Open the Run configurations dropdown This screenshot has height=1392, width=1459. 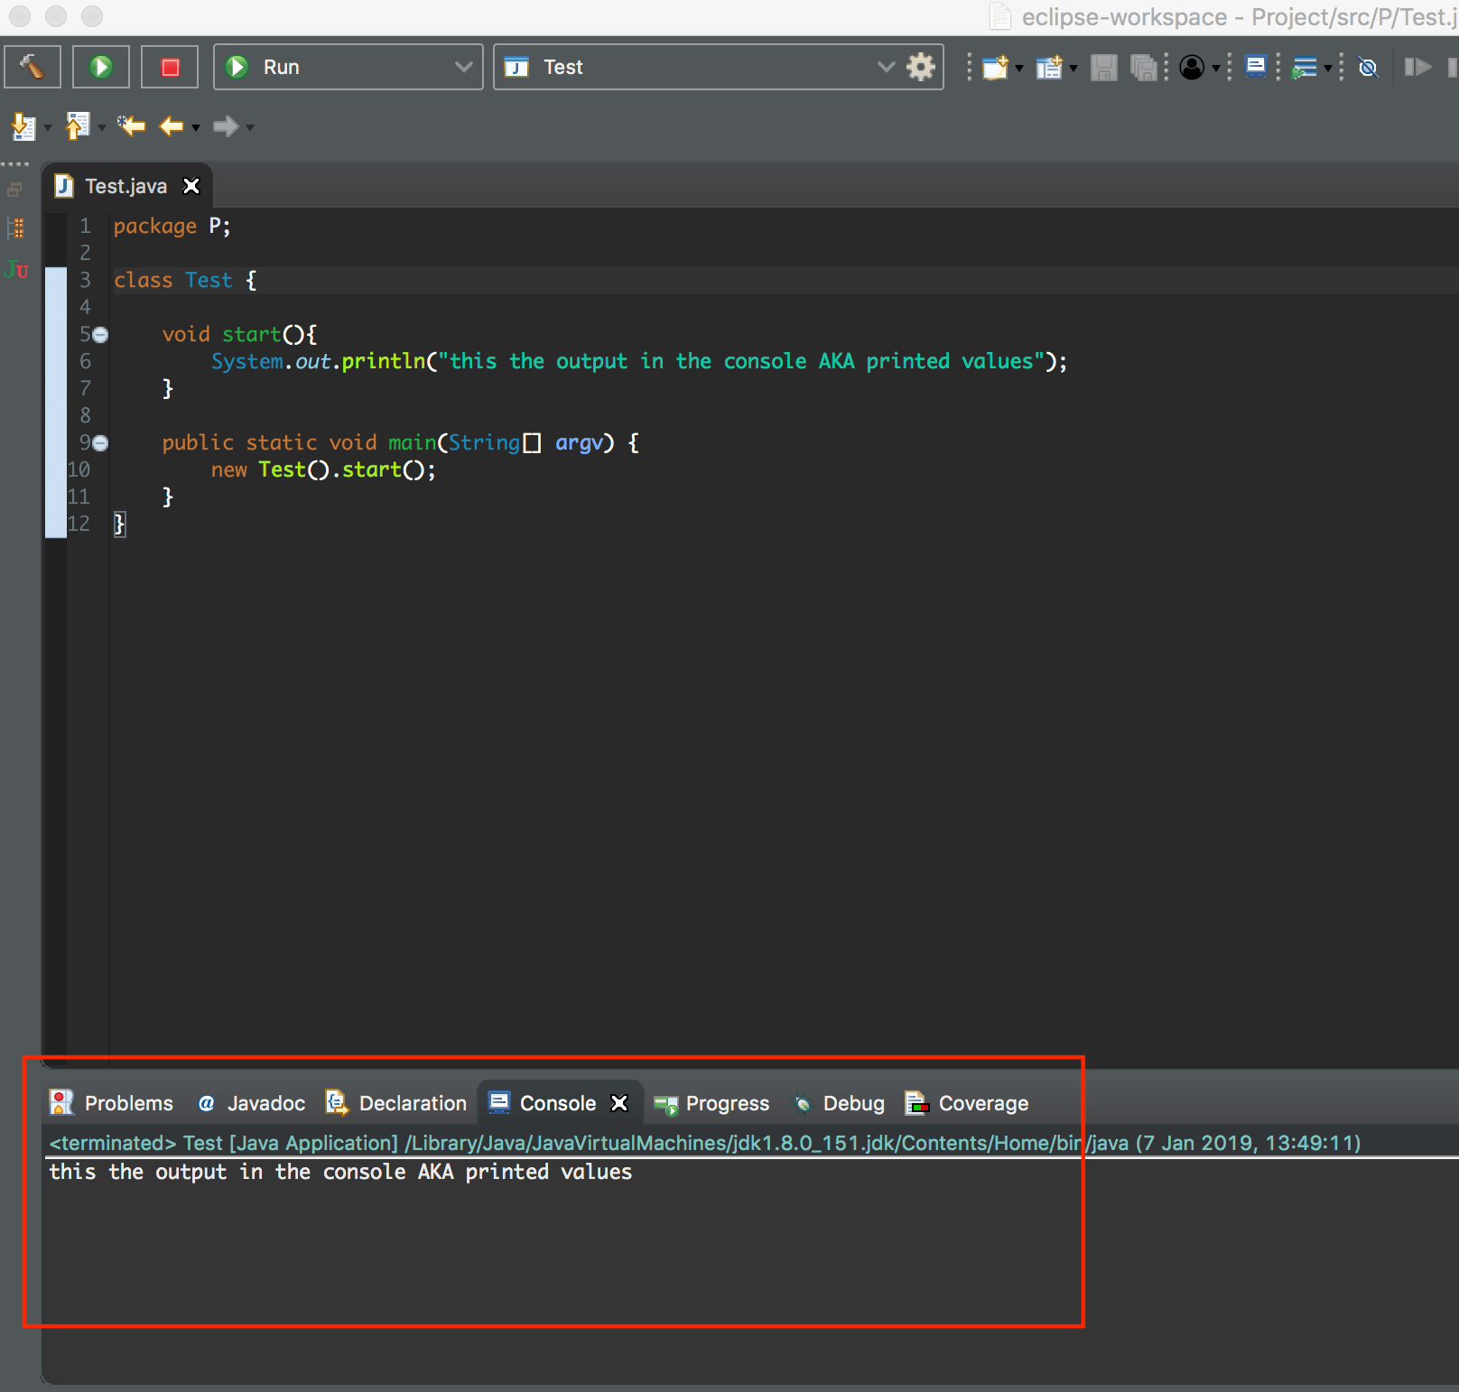pos(462,66)
